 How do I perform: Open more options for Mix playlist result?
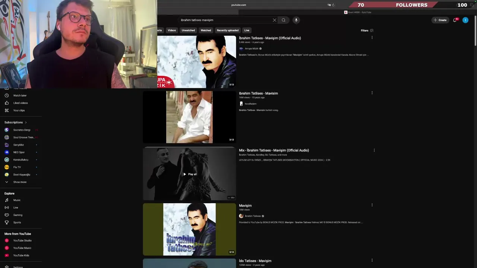point(374,150)
